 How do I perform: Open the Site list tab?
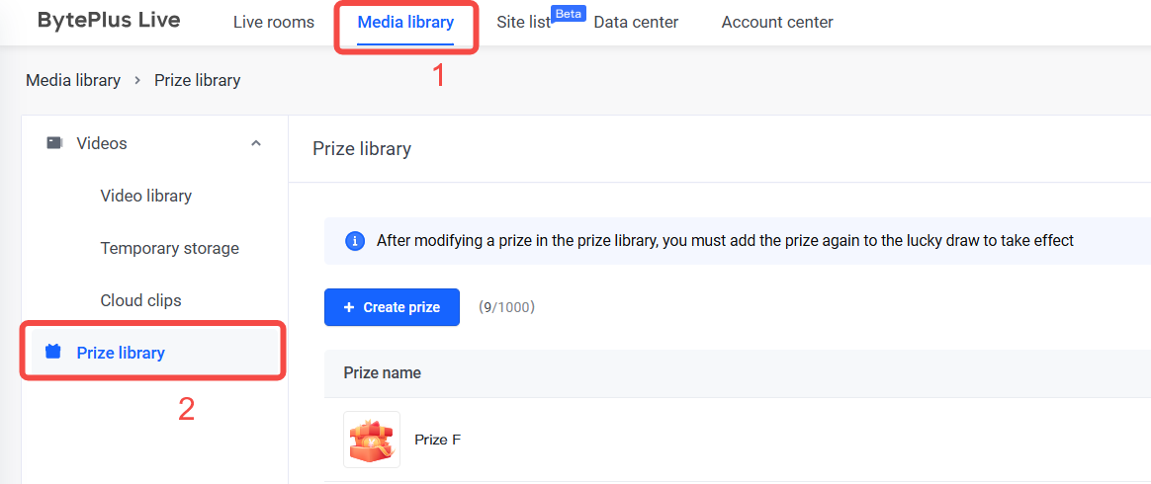pos(523,22)
